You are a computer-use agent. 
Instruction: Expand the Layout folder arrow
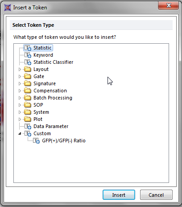[x=20, y=69]
